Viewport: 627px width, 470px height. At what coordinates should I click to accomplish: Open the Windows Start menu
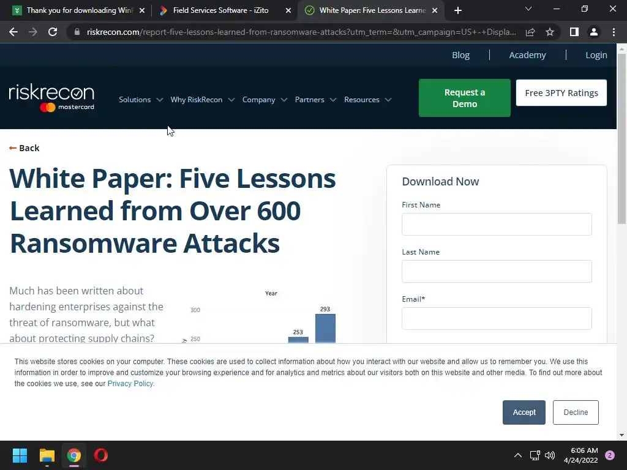pos(20,455)
